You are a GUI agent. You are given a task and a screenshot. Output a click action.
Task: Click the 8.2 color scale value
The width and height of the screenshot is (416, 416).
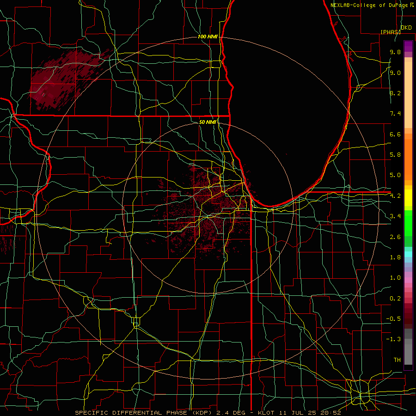pyautogui.click(x=395, y=93)
